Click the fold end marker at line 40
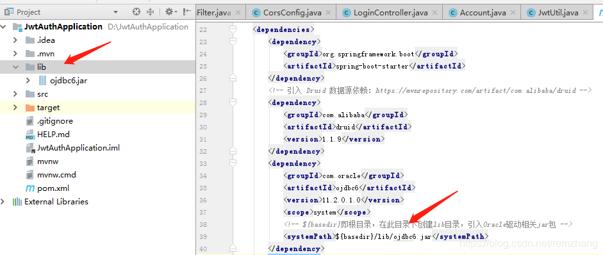Image resolution: width=603 pixels, height=255 pixels. 232,249
